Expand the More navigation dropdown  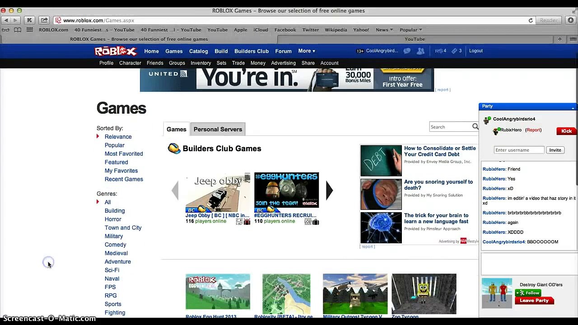(x=307, y=51)
